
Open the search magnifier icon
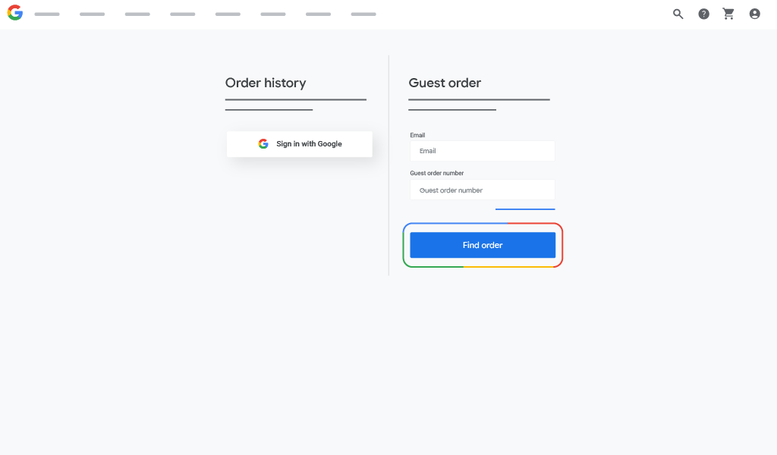click(678, 14)
